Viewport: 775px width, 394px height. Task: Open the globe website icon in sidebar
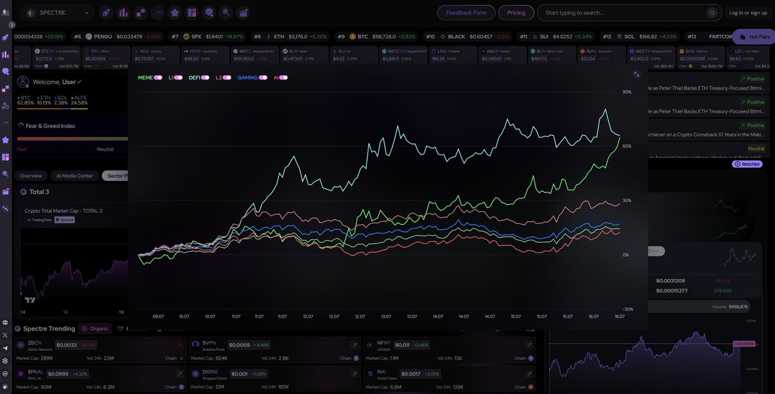pos(5,322)
